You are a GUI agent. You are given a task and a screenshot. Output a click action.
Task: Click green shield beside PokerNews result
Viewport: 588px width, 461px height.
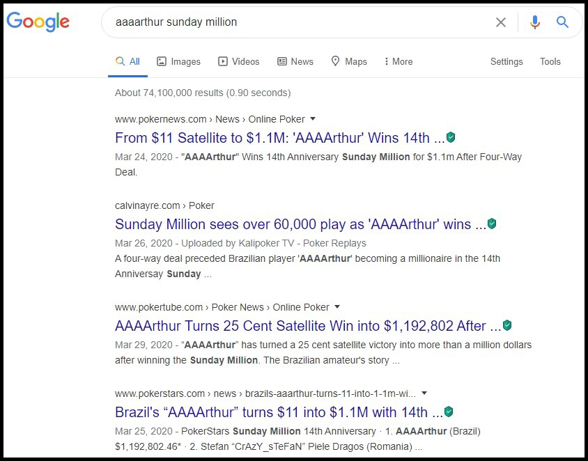point(451,137)
